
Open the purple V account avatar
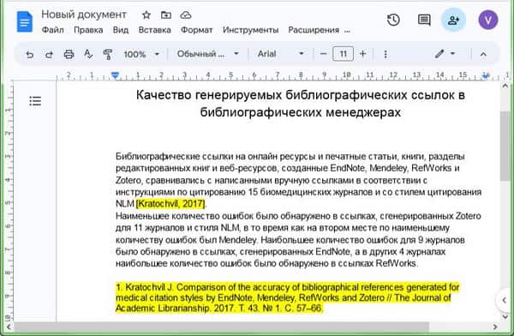488,20
